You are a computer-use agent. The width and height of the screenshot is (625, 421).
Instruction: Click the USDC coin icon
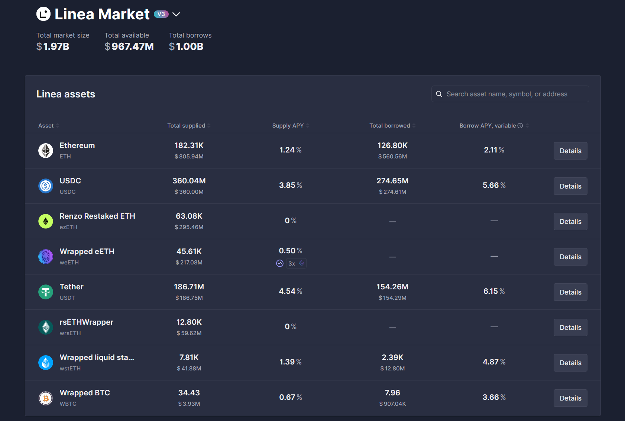point(46,186)
